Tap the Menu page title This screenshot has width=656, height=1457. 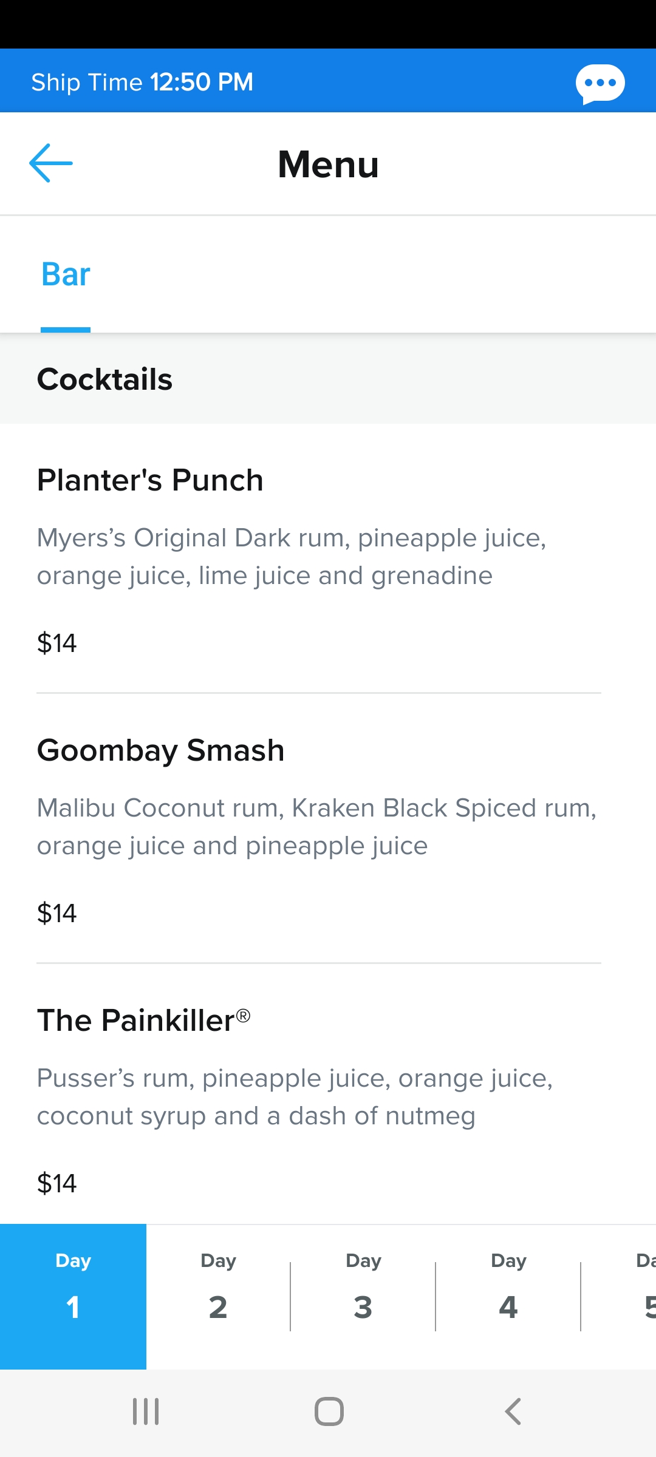[329, 164]
